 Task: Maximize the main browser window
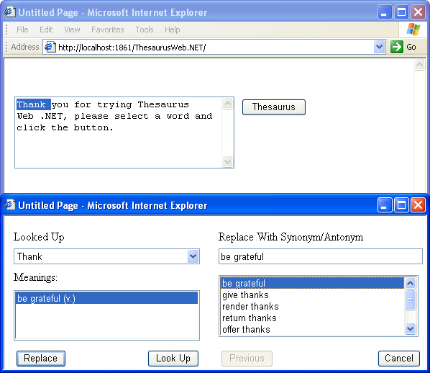401,12
